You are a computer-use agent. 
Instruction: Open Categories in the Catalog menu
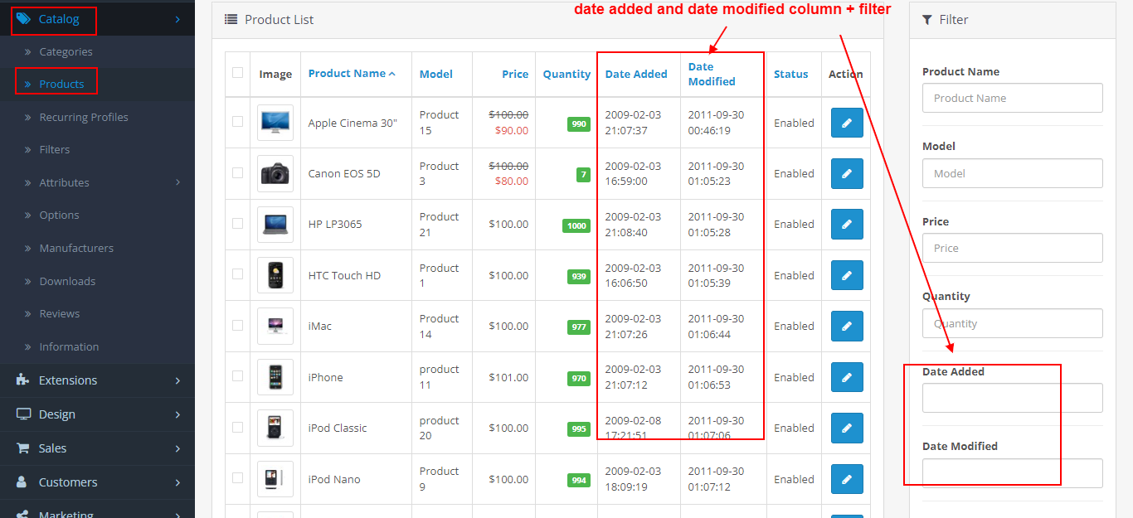(x=66, y=51)
